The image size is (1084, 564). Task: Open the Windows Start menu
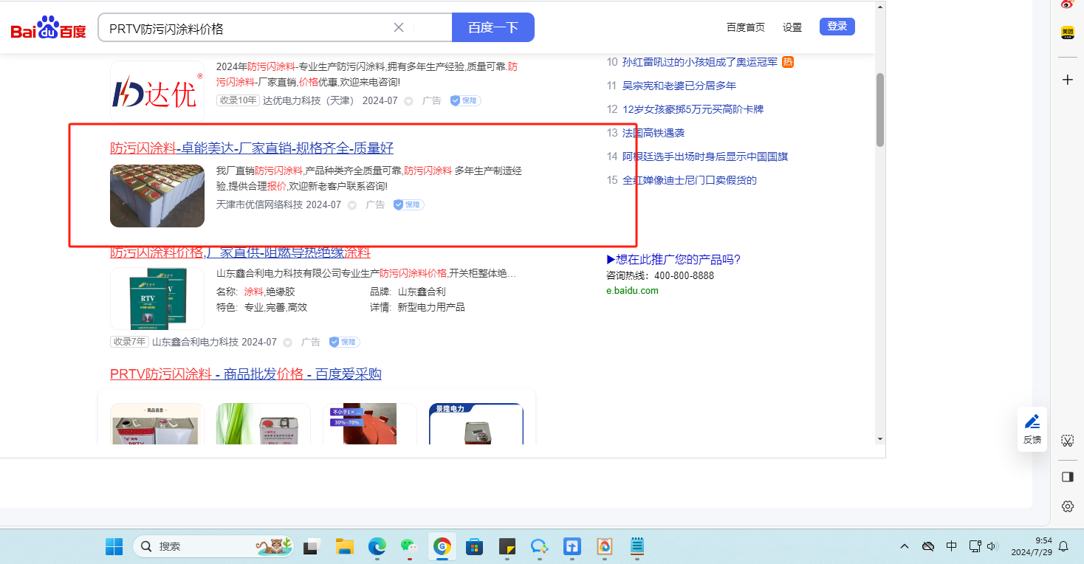click(x=114, y=546)
